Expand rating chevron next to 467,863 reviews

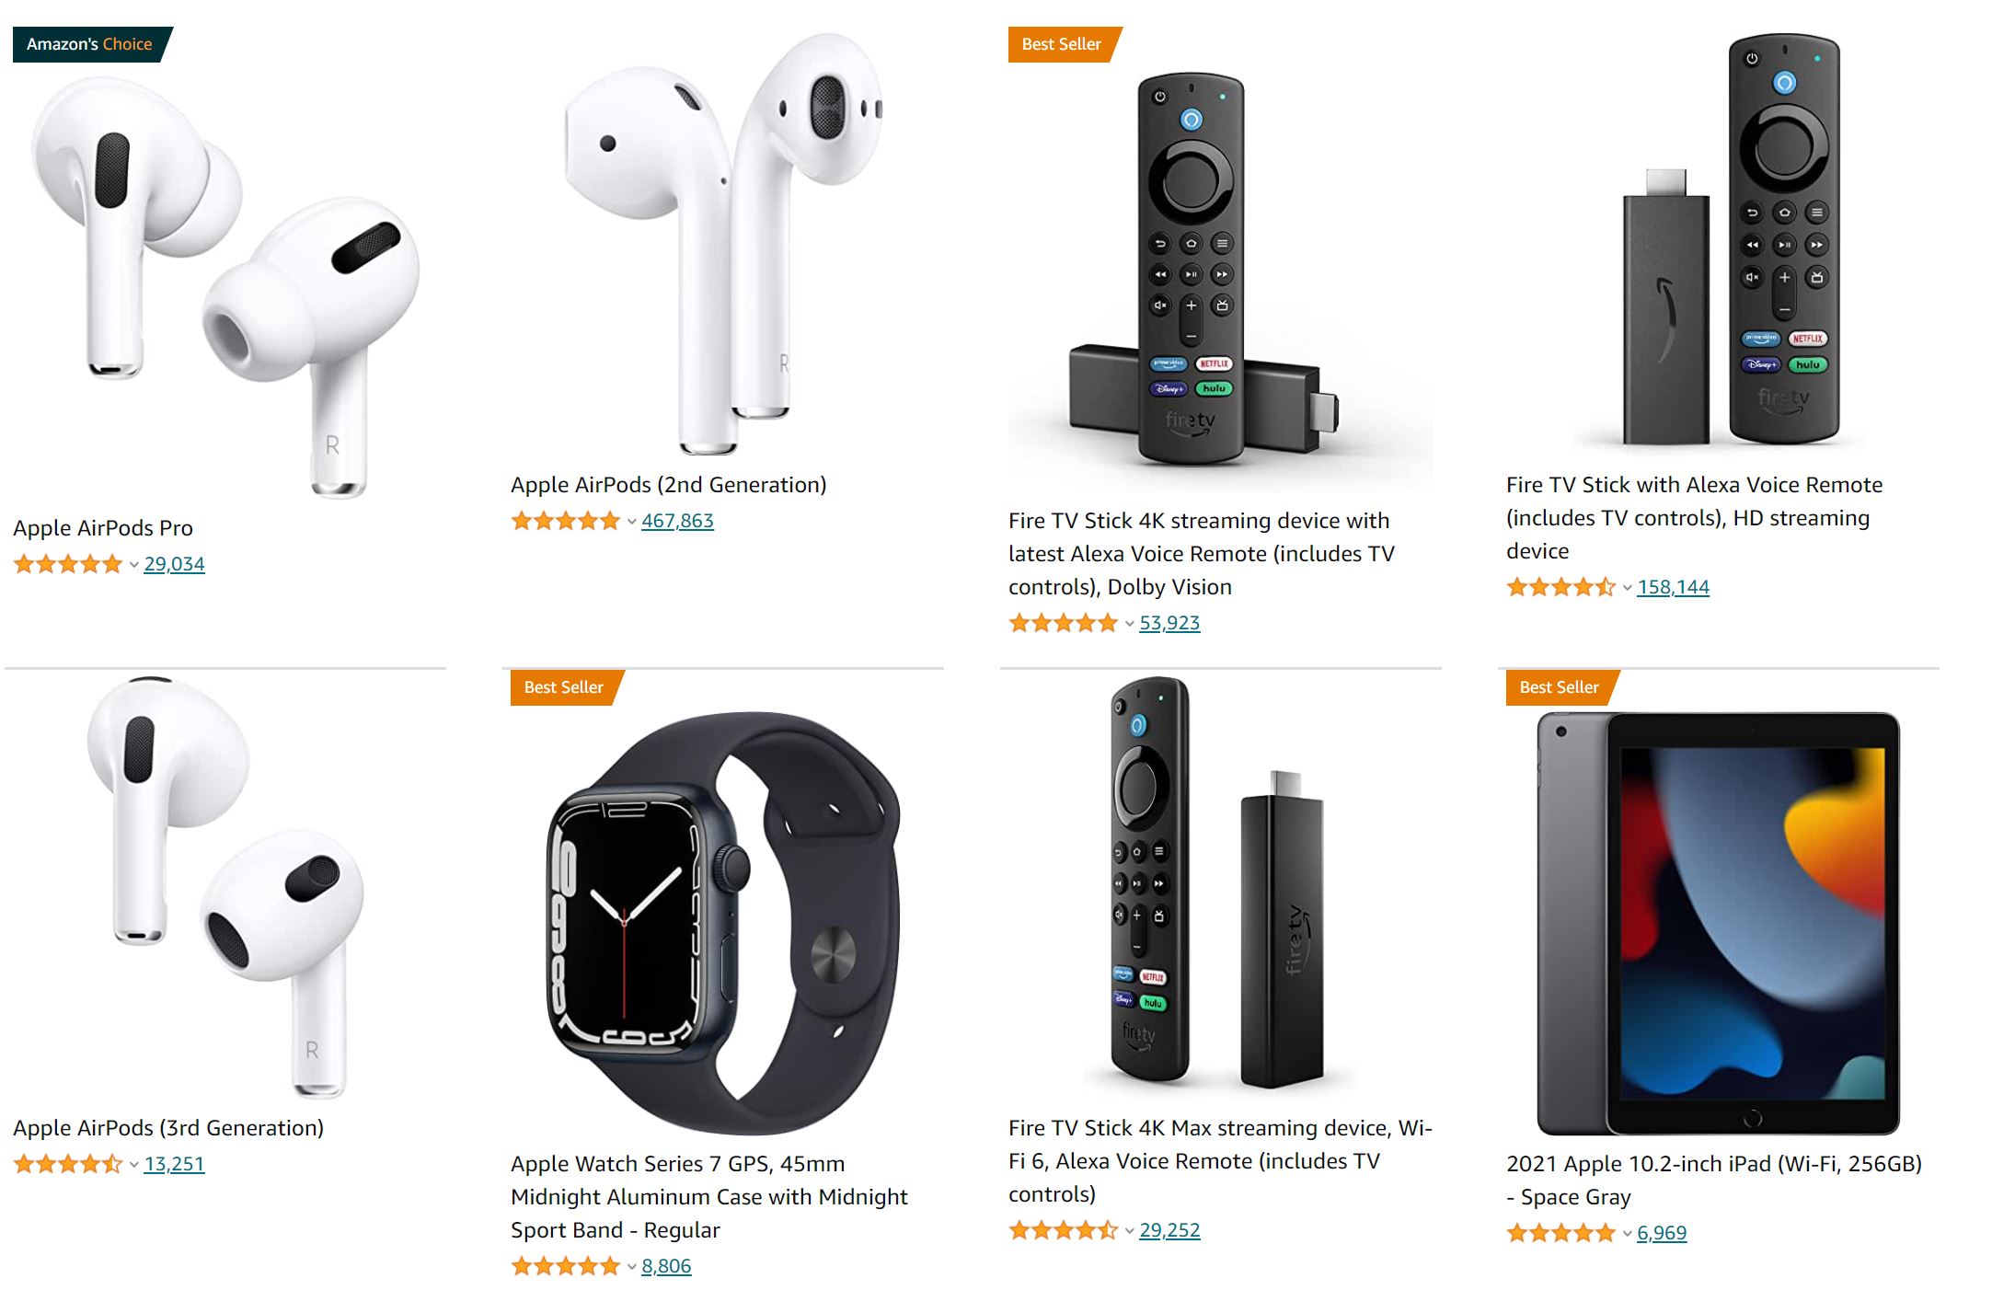[x=631, y=522]
